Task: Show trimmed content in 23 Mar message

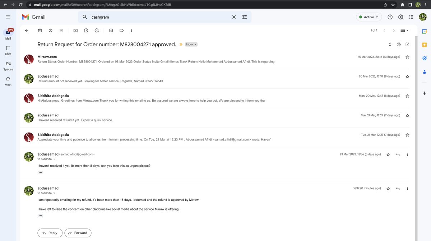Action: (40, 172)
